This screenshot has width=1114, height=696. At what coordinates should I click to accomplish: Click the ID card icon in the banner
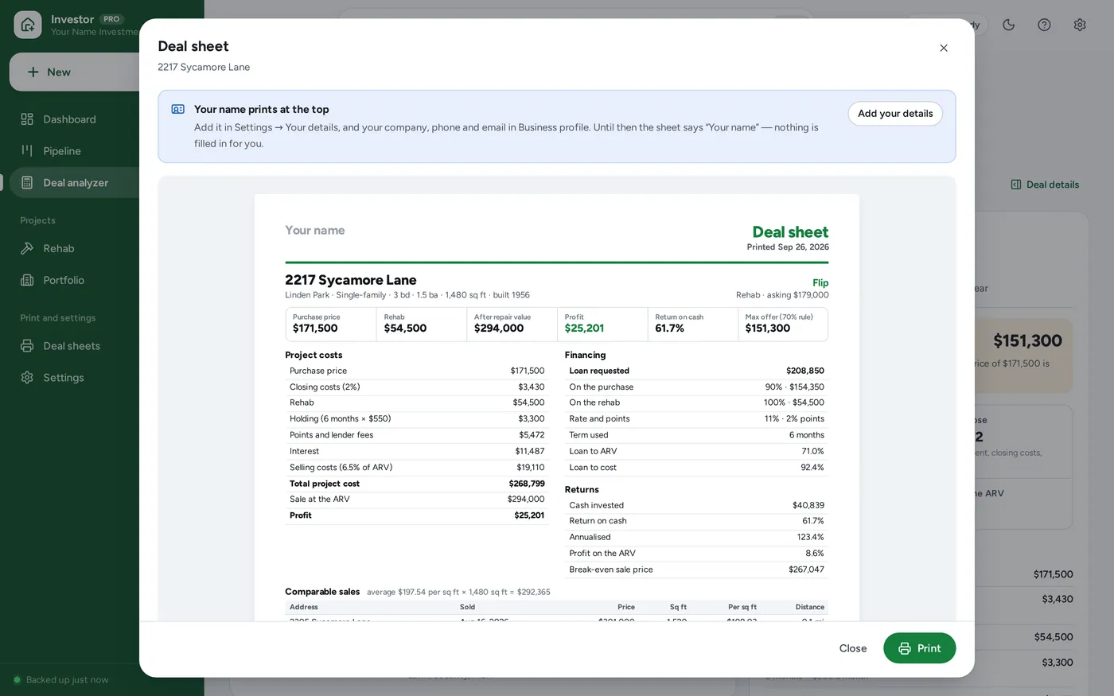[x=178, y=109]
